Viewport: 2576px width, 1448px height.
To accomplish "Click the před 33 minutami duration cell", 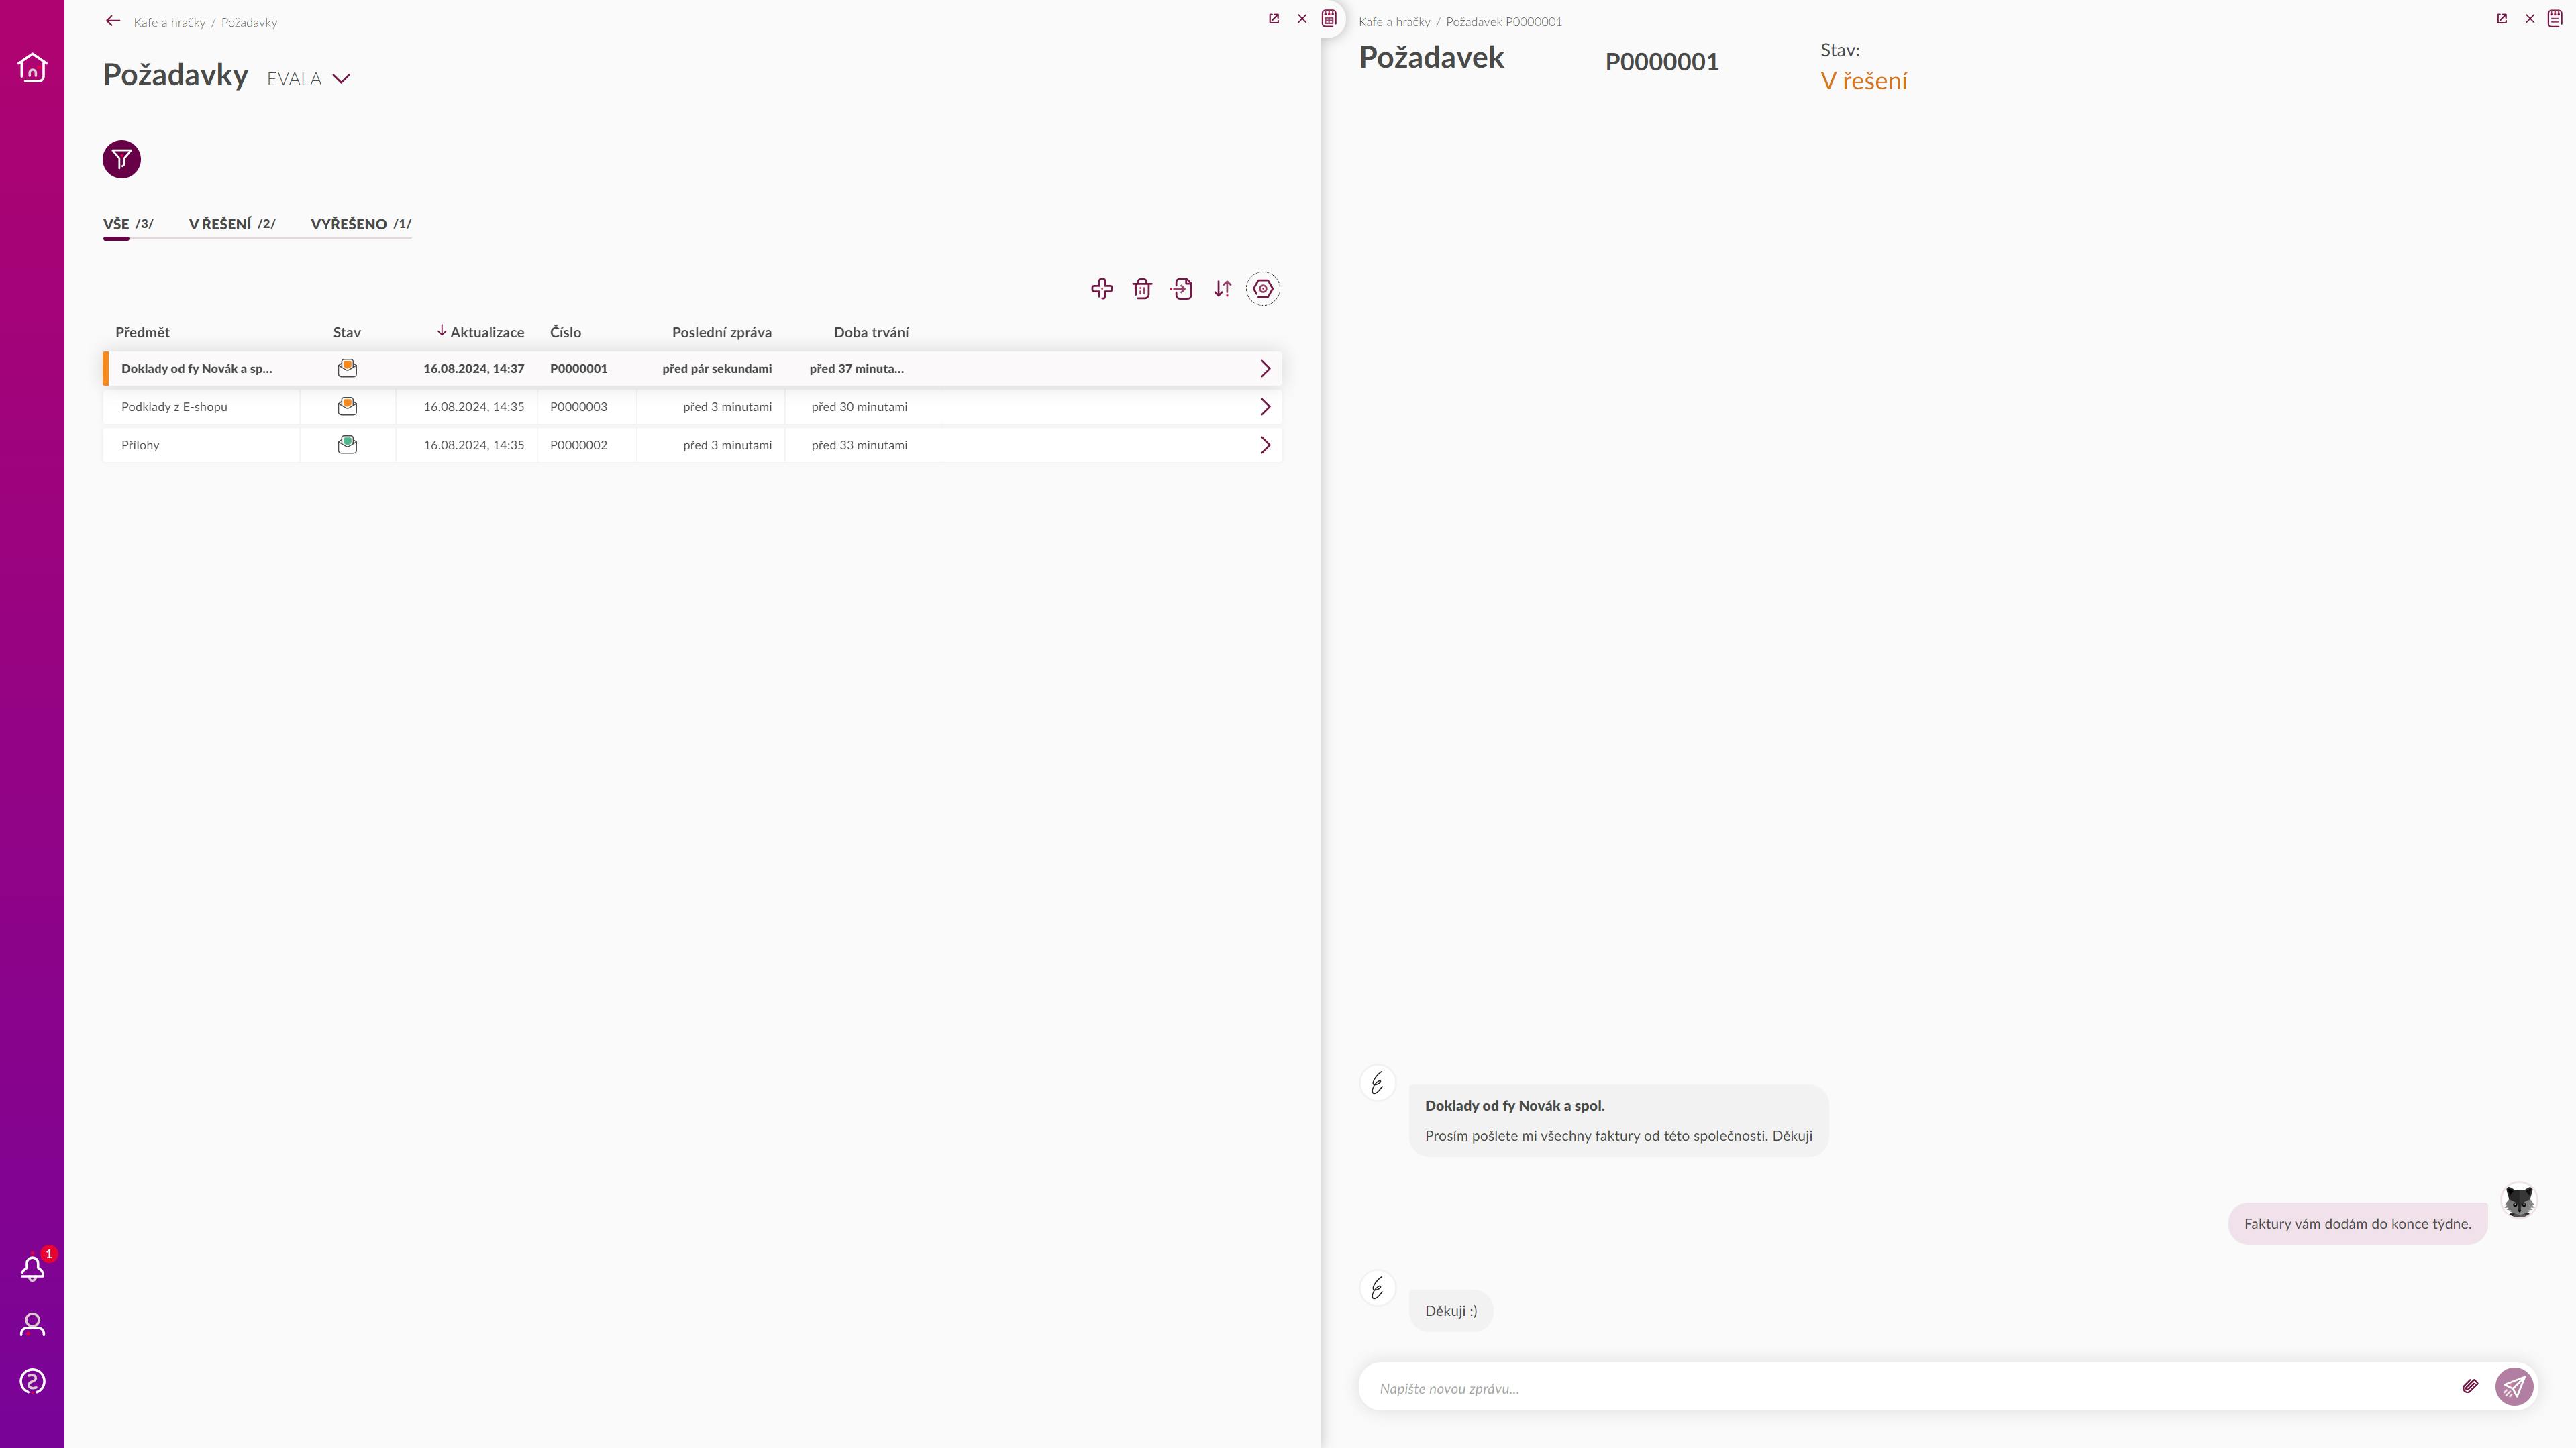I will coord(859,445).
